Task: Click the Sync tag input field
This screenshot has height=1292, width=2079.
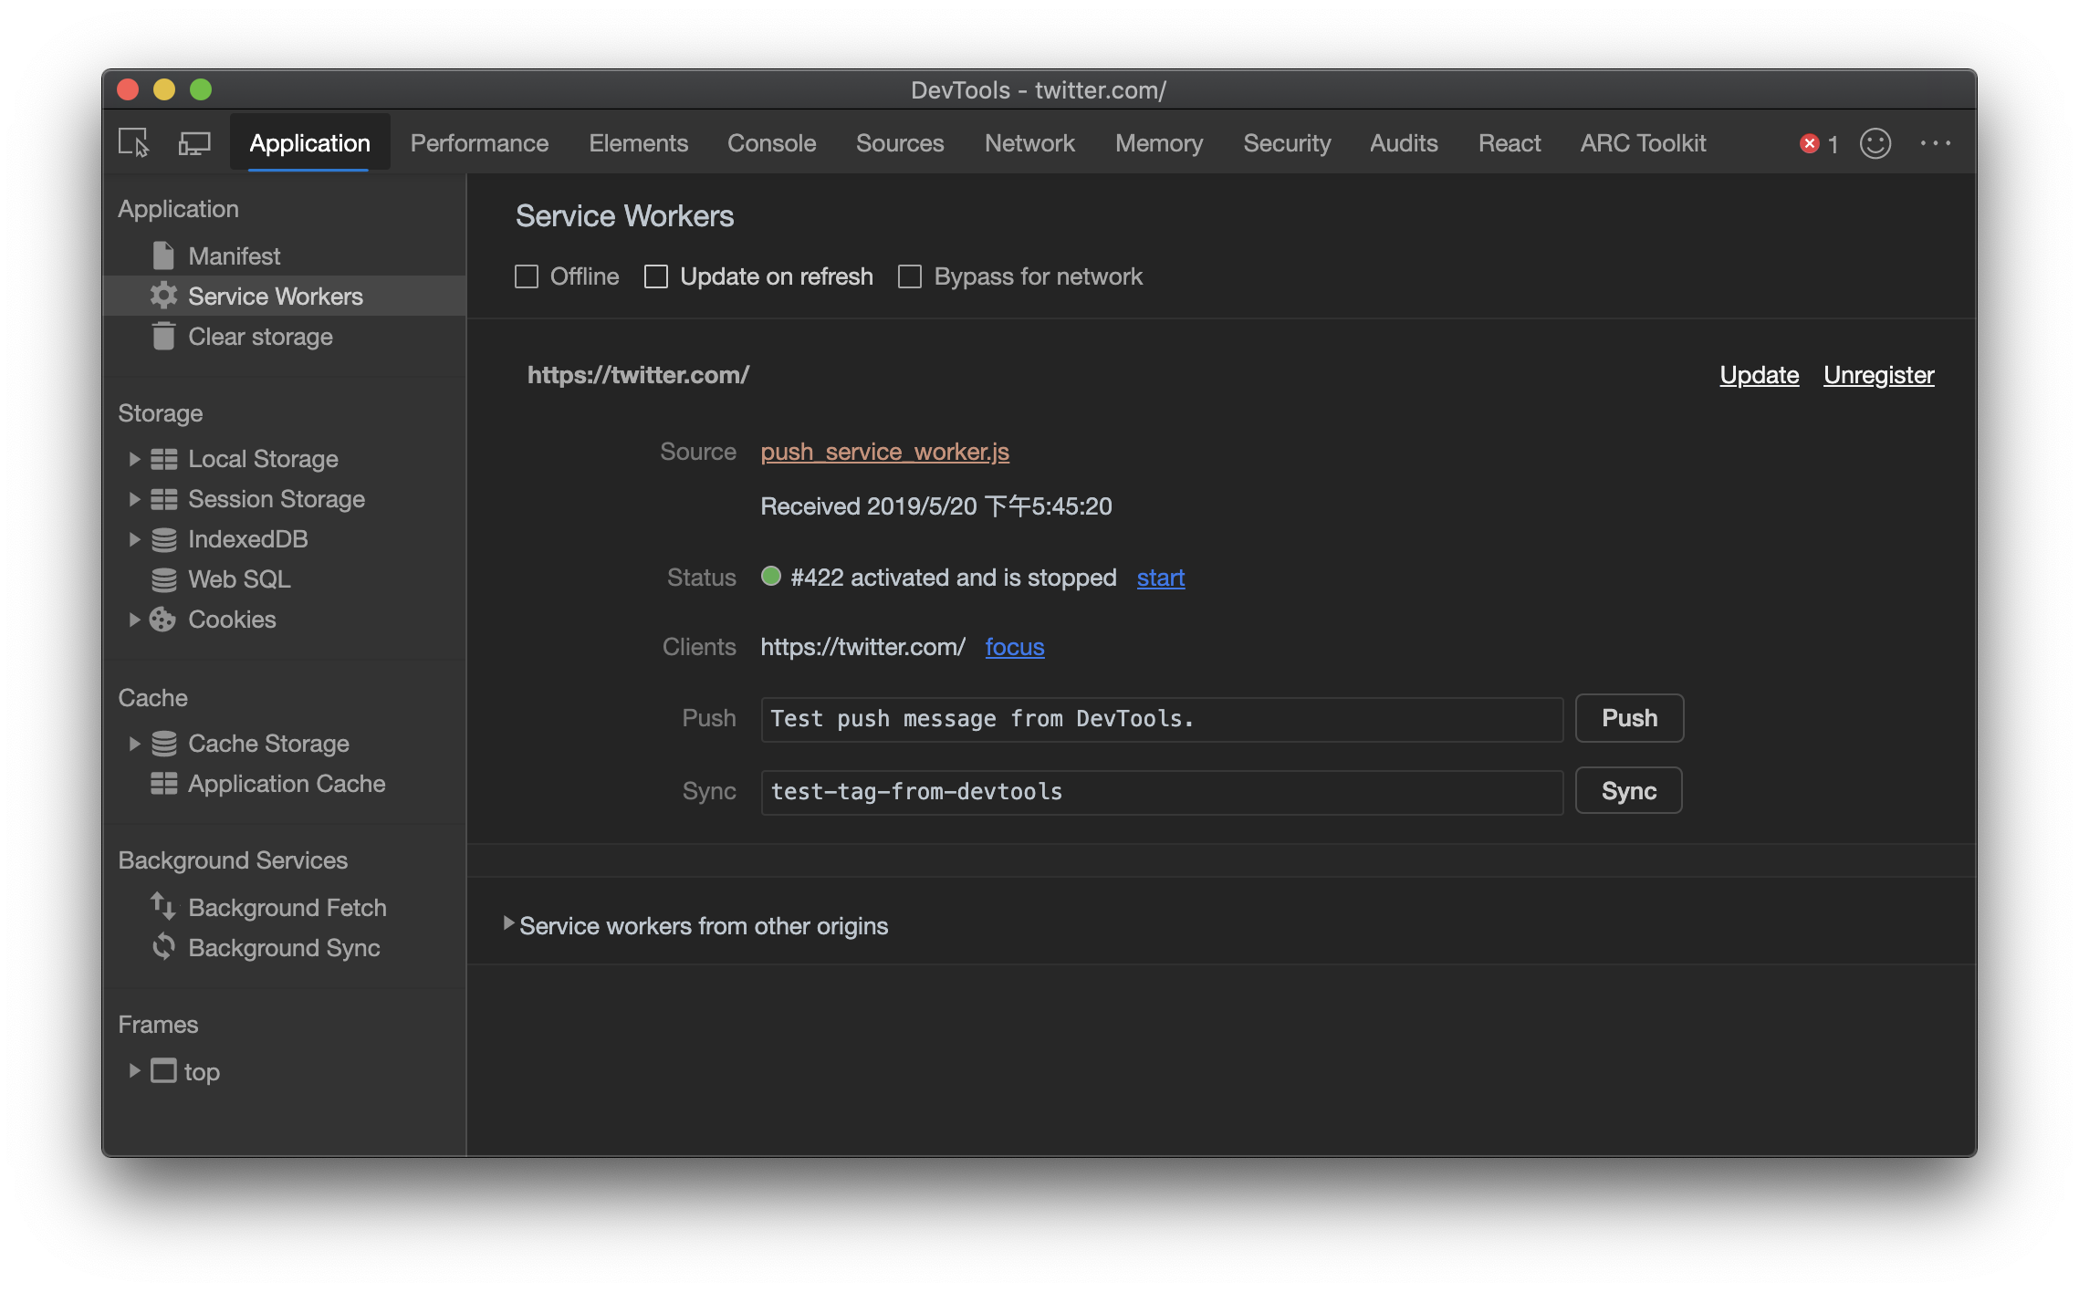Action: point(1161,791)
